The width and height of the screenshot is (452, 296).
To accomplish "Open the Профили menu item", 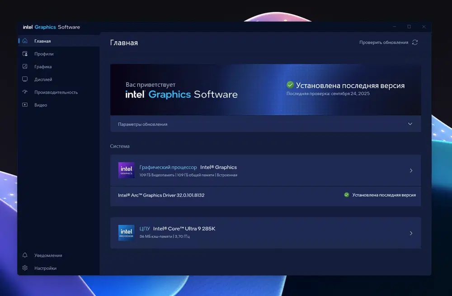I will point(59,54).
